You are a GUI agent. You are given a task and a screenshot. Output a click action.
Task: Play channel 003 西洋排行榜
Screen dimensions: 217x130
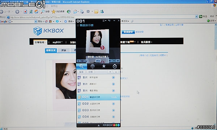pyautogui.click(x=113, y=110)
